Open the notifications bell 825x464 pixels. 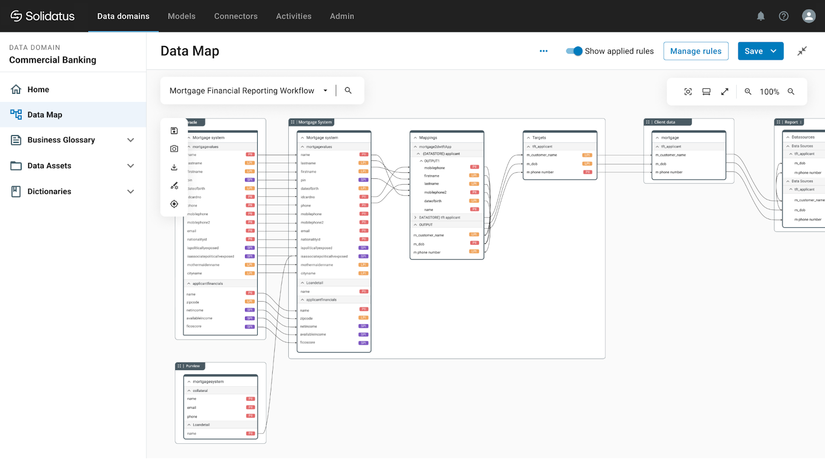click(761, 16)
